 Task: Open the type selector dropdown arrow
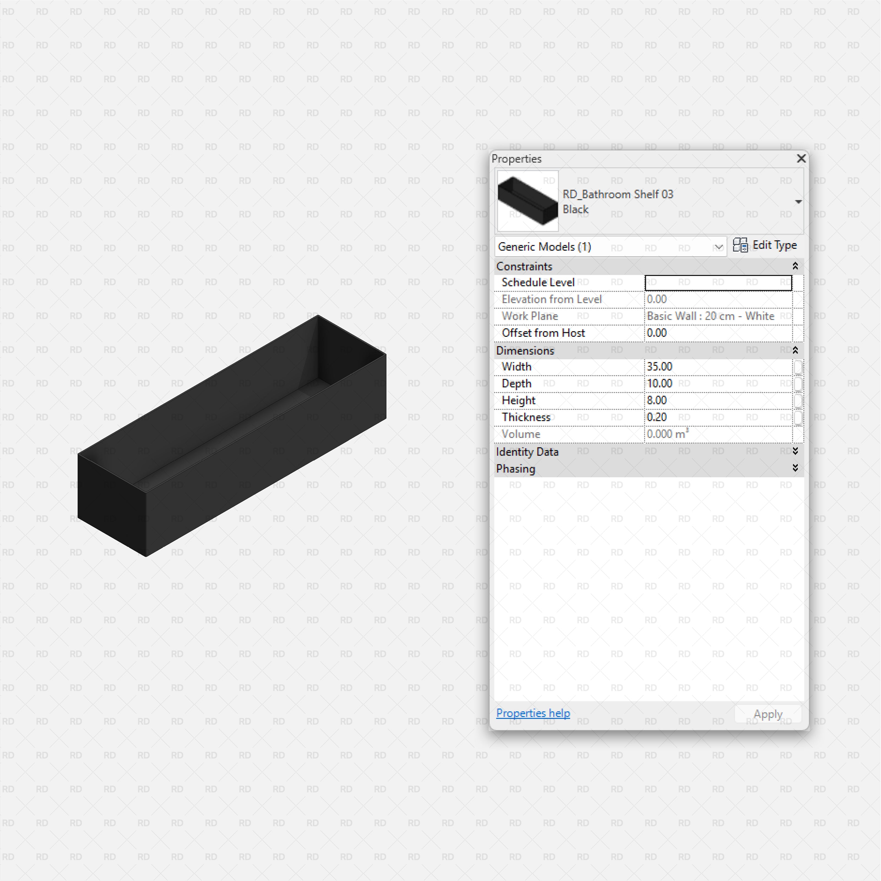798,202
